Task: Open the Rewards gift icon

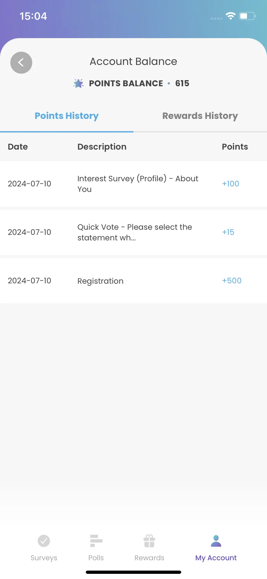Action: tap(149, 541)
